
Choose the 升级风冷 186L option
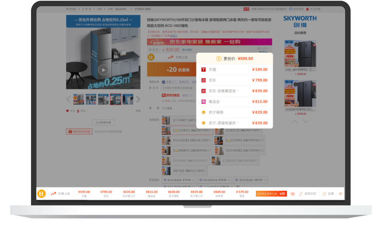[239, 130]
